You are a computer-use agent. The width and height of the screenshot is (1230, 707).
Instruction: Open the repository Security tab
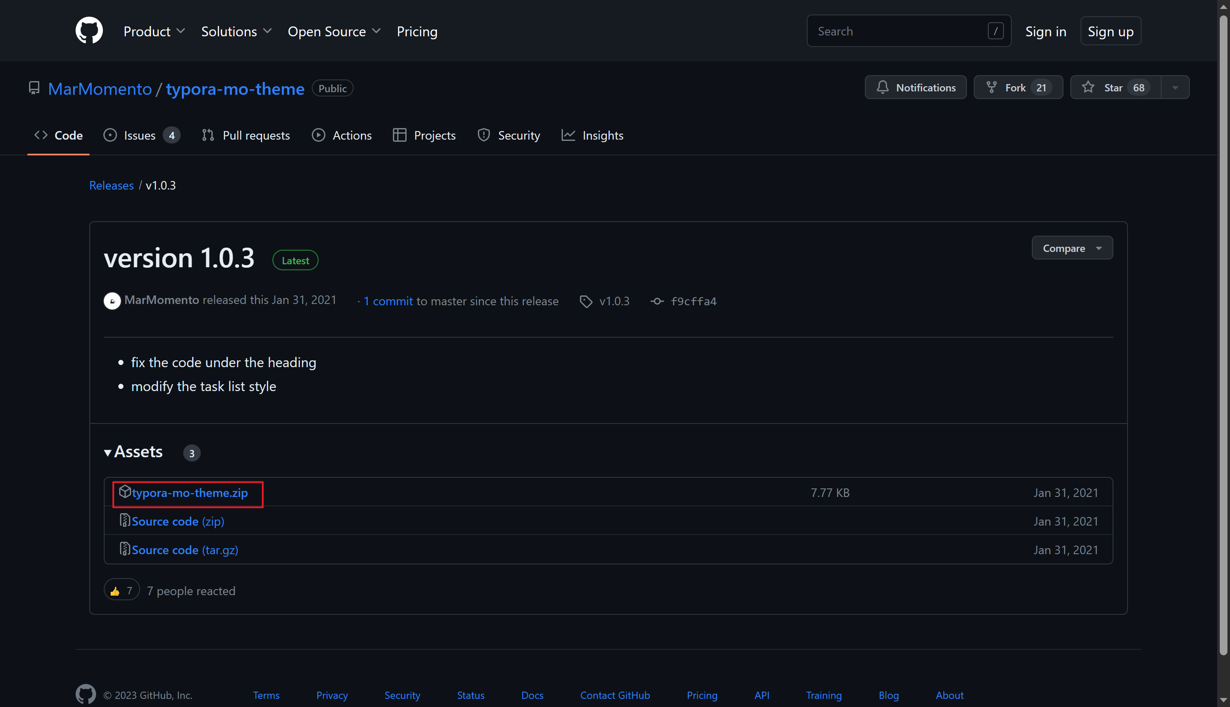pos(508,135)
